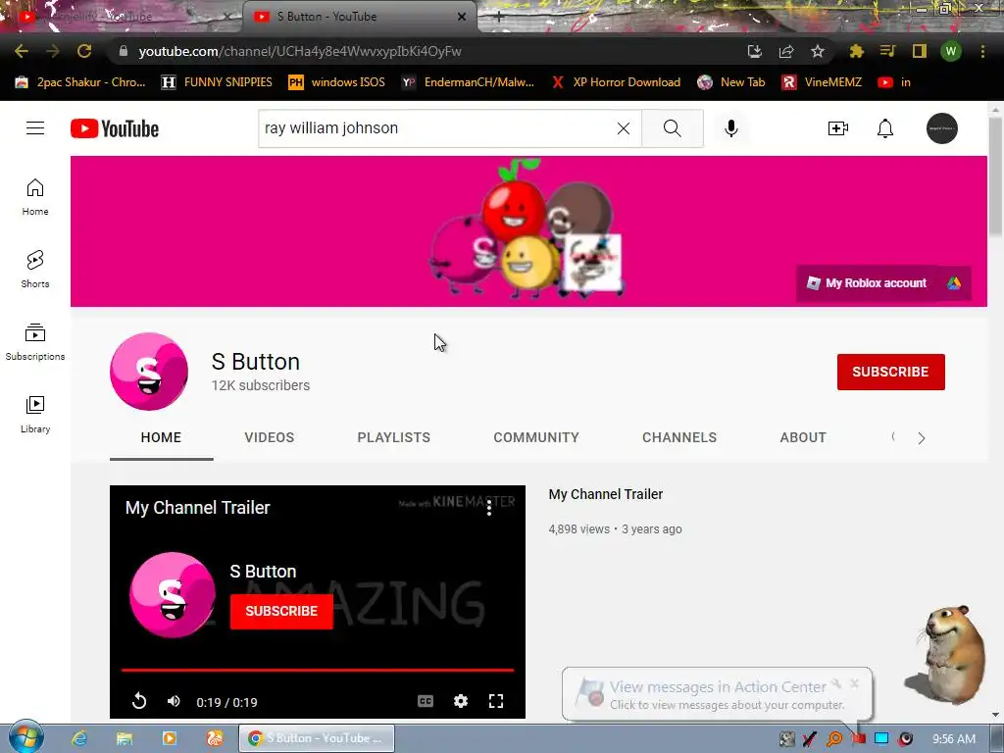Screen dimensions: 1004x753
Task: Select the HOME channel tab
Action: (161, 438)
